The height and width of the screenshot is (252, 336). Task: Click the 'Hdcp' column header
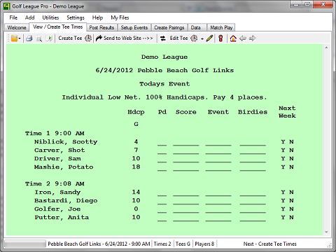(x=136, y=112)
